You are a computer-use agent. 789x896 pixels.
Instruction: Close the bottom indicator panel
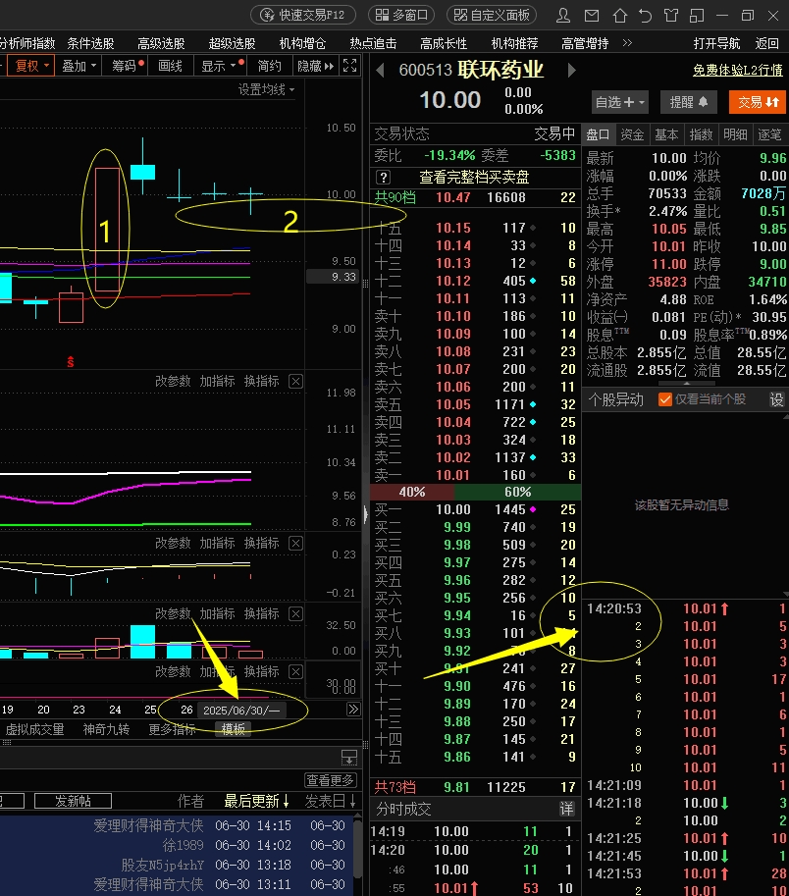(295, 671)
